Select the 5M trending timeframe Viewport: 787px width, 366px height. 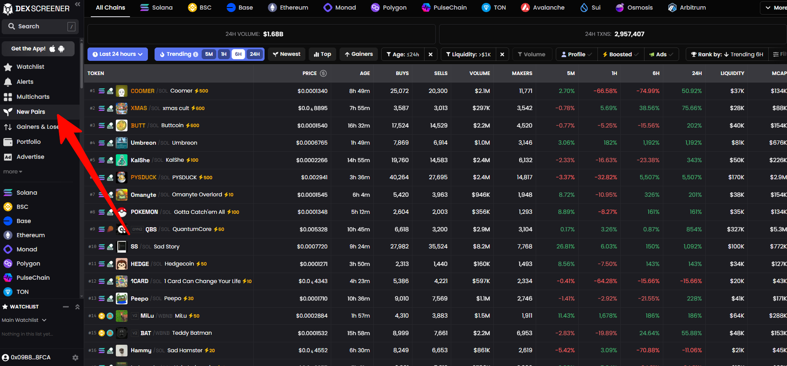[x=209, y=54]
